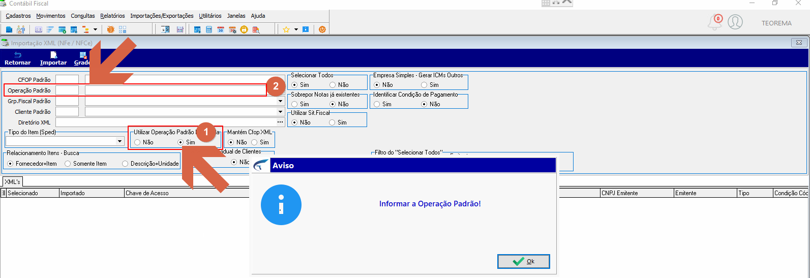Click the four-squares grid toolbar icon

[123, 29]
